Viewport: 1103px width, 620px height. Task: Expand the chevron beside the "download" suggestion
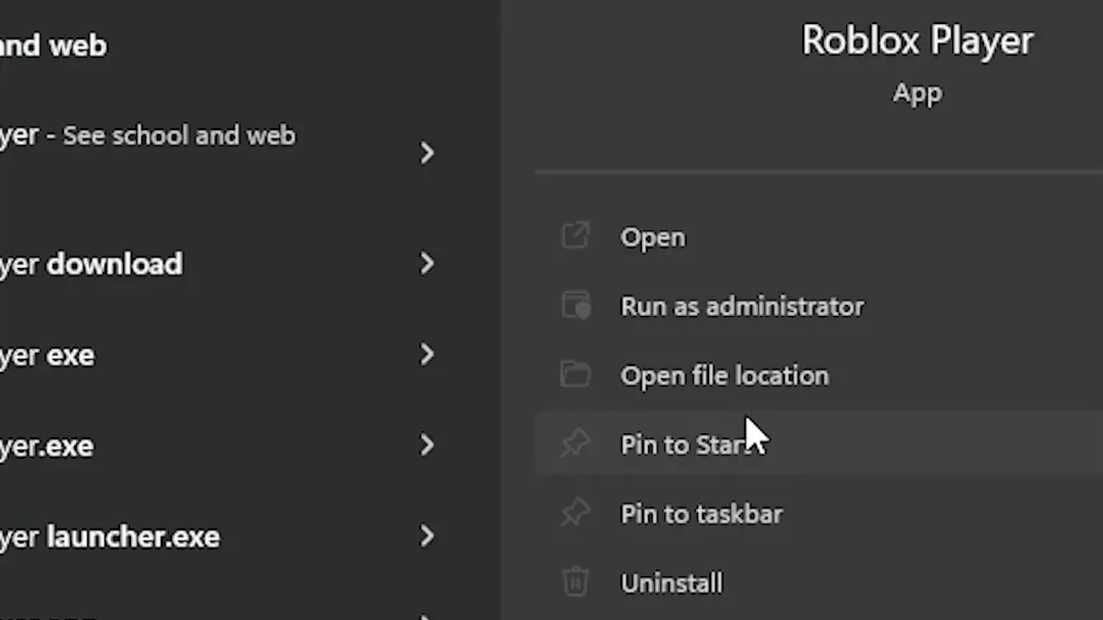[427, 263]
